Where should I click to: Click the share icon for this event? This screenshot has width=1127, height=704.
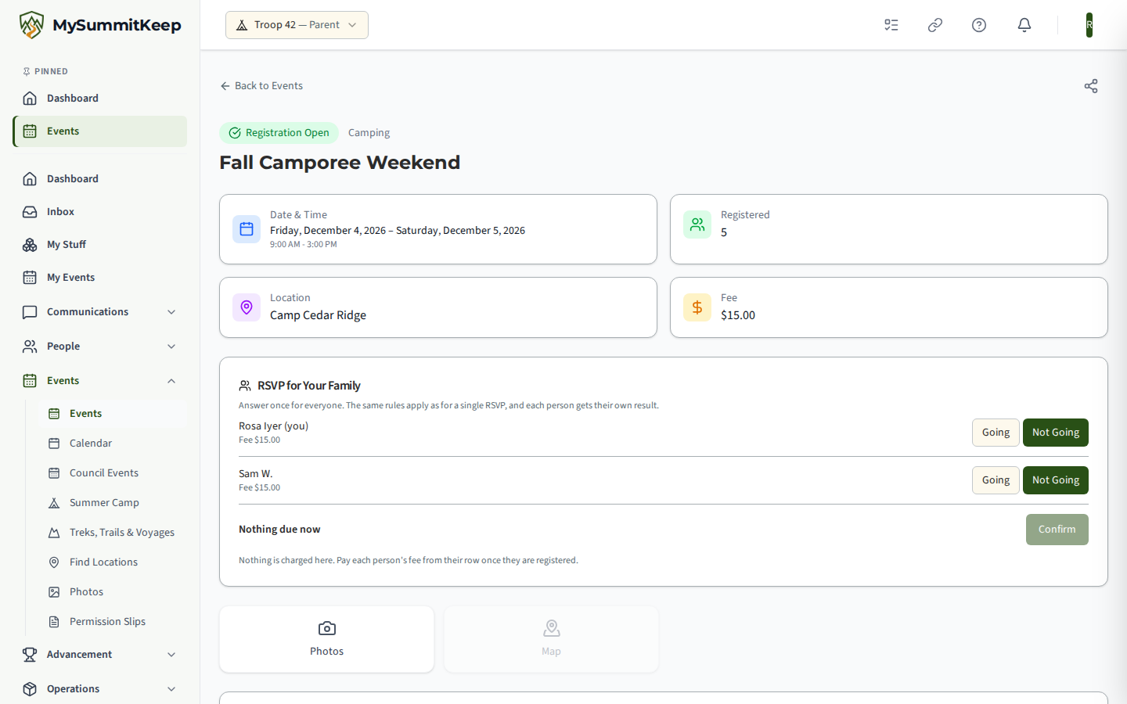pos(1091,86)
